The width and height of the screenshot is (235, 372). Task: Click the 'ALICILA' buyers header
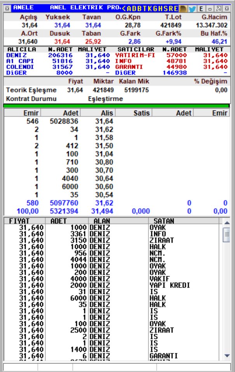pyautogui.click(x=21, y=49)
